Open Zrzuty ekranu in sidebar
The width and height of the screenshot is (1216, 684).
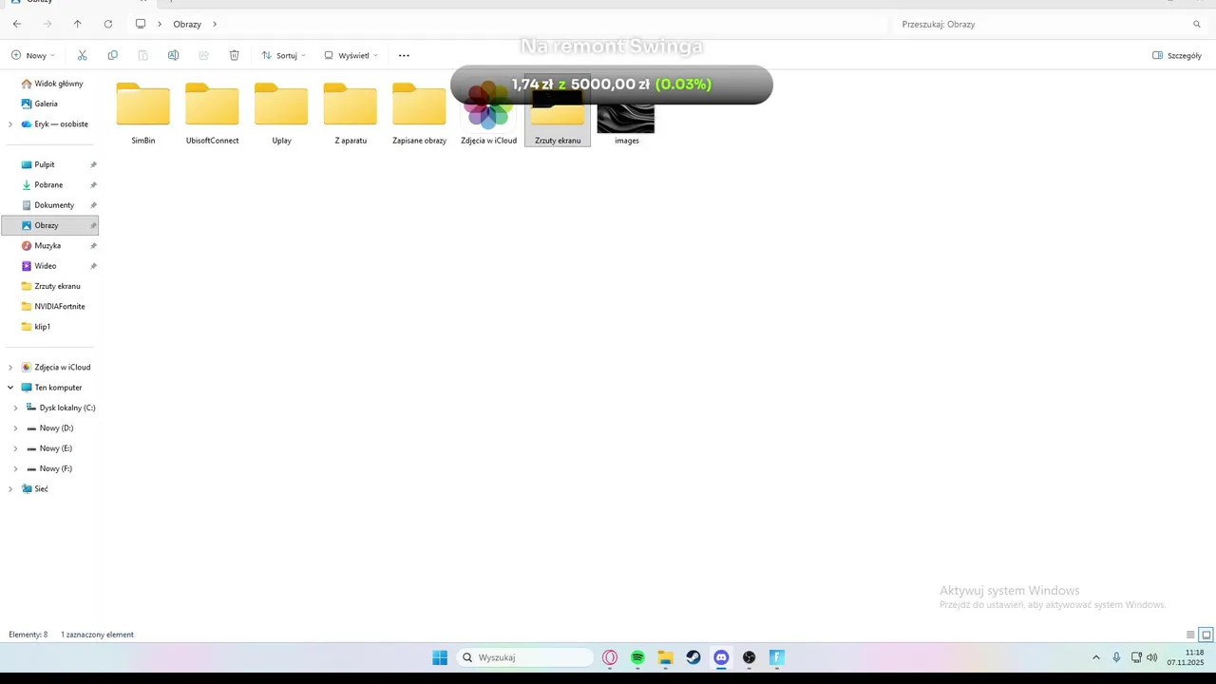[x=49, y=286]
